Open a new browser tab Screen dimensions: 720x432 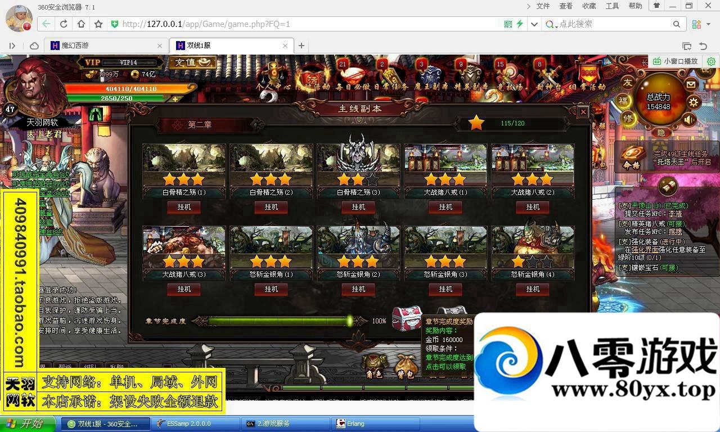[301, 46]
